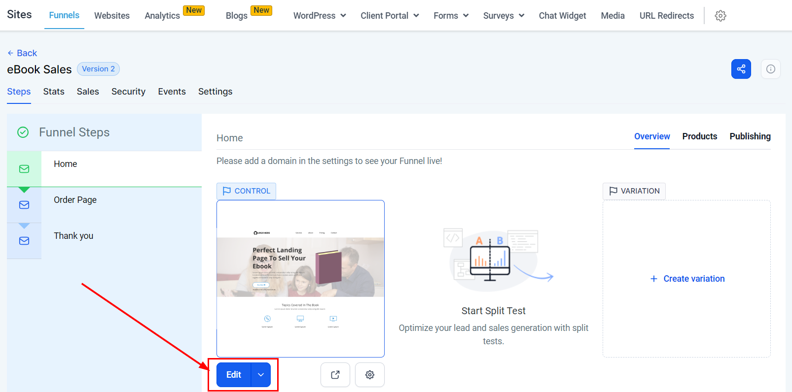Select the Order Page funnel step
Image resolution: width=792 pixels, height=392 pixels.
coord(104,205)
